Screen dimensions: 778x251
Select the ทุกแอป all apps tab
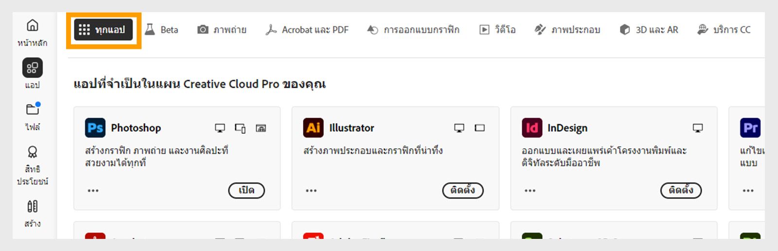pyautogui.click(x=104, y=30)
